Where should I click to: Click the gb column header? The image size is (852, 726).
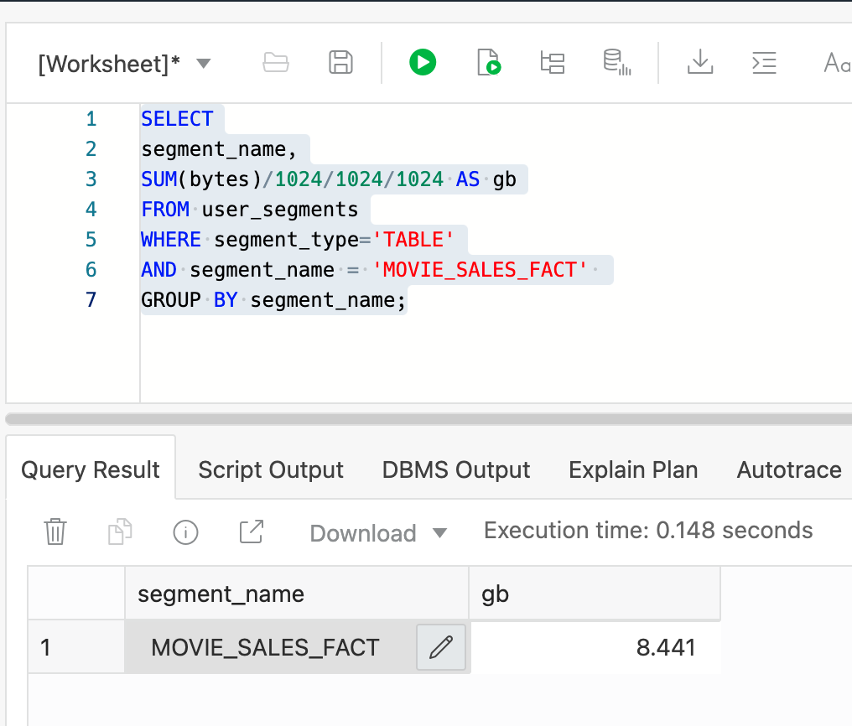point(594,594)
